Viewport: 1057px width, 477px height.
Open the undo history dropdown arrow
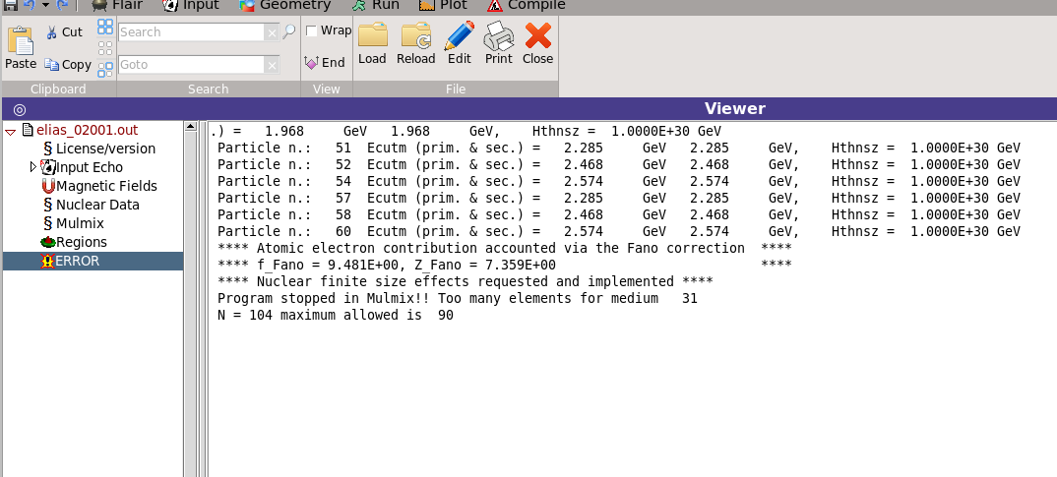point(46,5)
